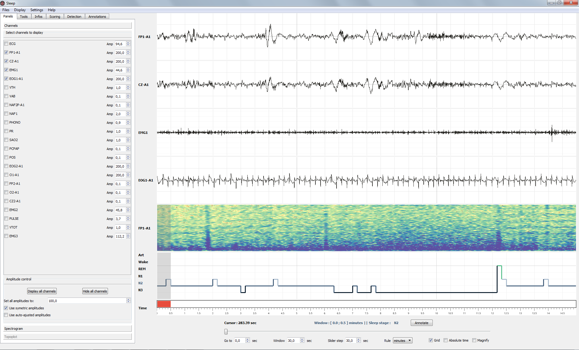Uncheck the FP1-A1 channel
Viewport: 579px width, 350px height.
[6, 52]
